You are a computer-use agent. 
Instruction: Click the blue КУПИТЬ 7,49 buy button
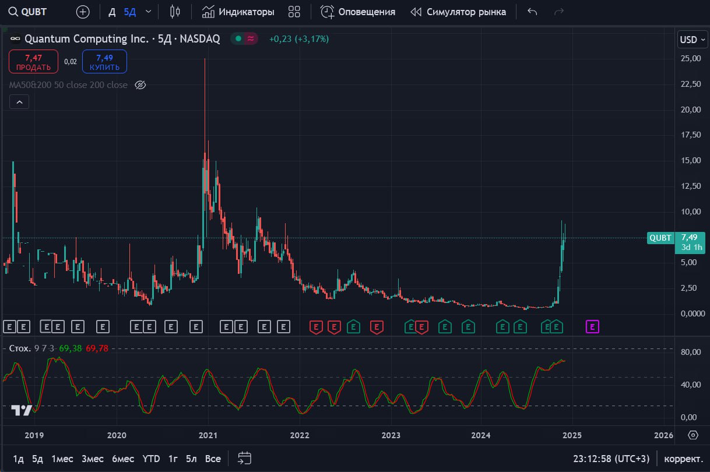tap(104, 62)
